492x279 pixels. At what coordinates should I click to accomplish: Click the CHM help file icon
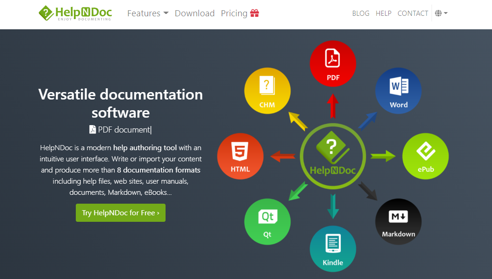click(x=267, y=91)
